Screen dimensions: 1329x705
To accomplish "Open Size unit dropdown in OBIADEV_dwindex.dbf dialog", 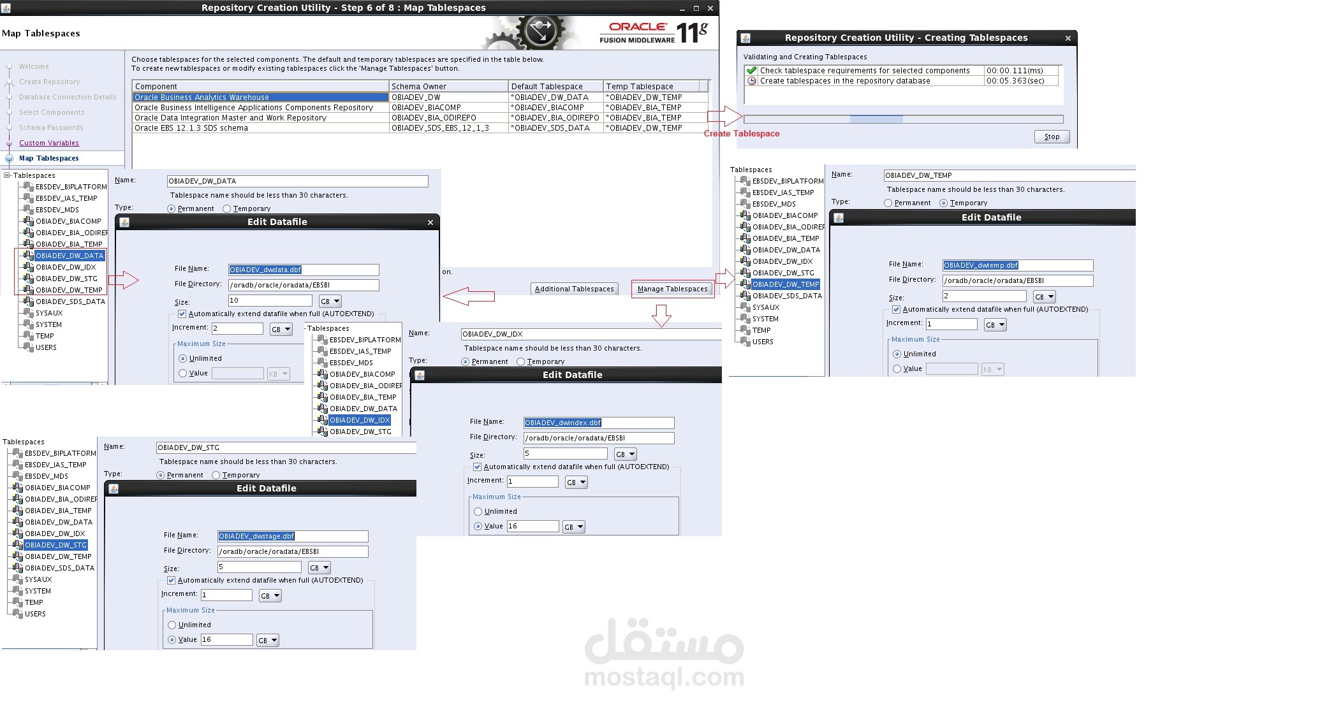I will click(626, 454).
